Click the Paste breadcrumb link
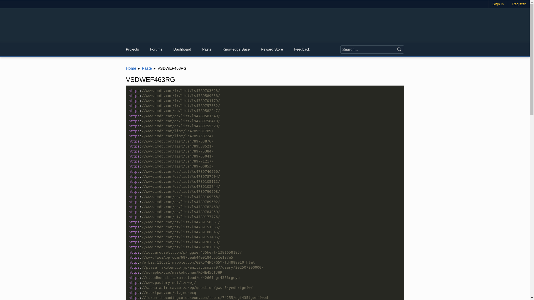 147,68
